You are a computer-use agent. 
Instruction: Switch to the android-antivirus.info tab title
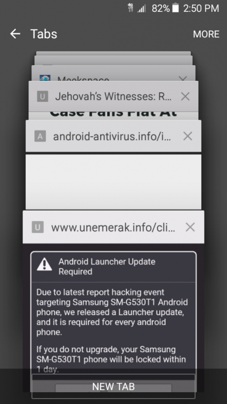pyautogui.click(x=112, y=136)
